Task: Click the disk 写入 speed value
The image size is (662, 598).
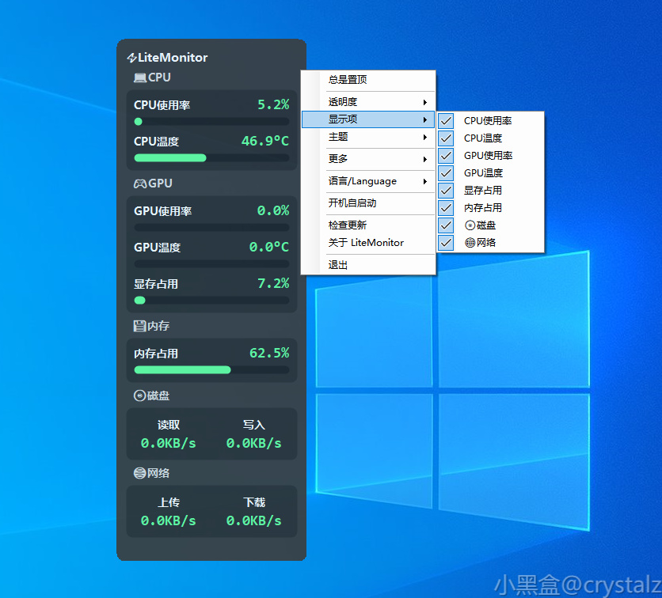Action: click(253, 443)
